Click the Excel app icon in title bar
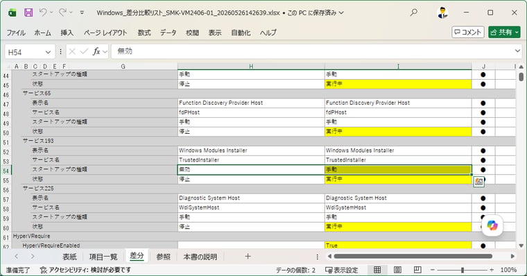 click(12, 12)
